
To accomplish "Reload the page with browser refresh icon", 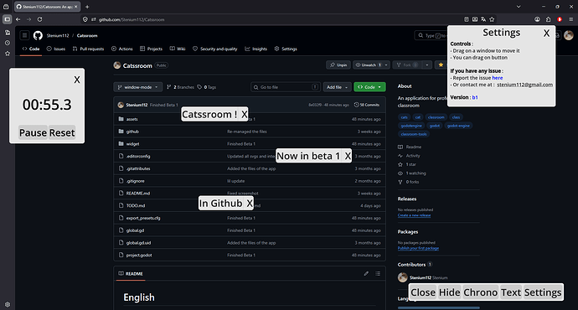I will (x=39, y=19).
